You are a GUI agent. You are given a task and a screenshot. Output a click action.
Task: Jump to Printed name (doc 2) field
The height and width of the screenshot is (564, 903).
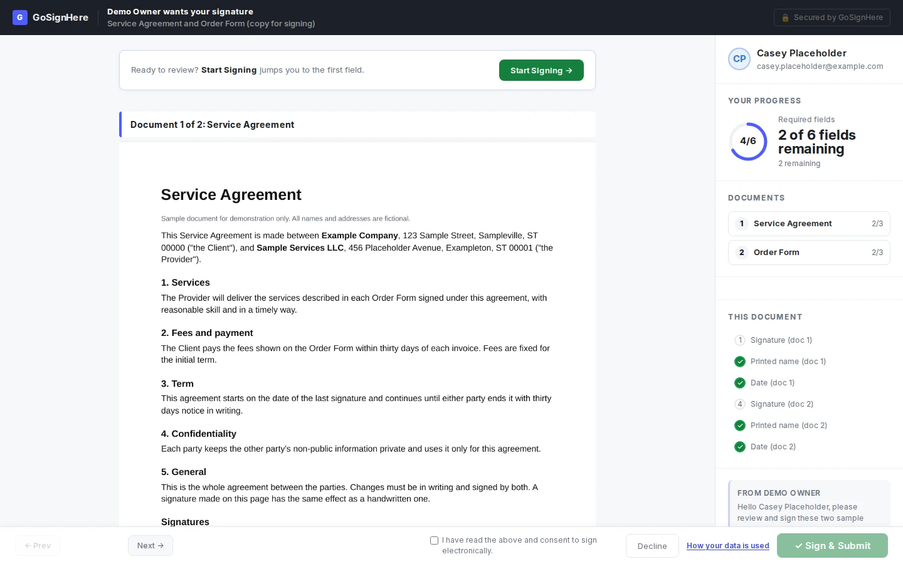coord(809,426)
